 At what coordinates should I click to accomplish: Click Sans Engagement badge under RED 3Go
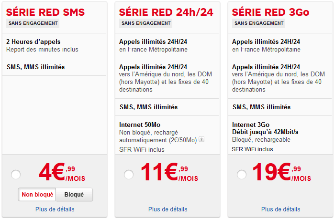259,23
